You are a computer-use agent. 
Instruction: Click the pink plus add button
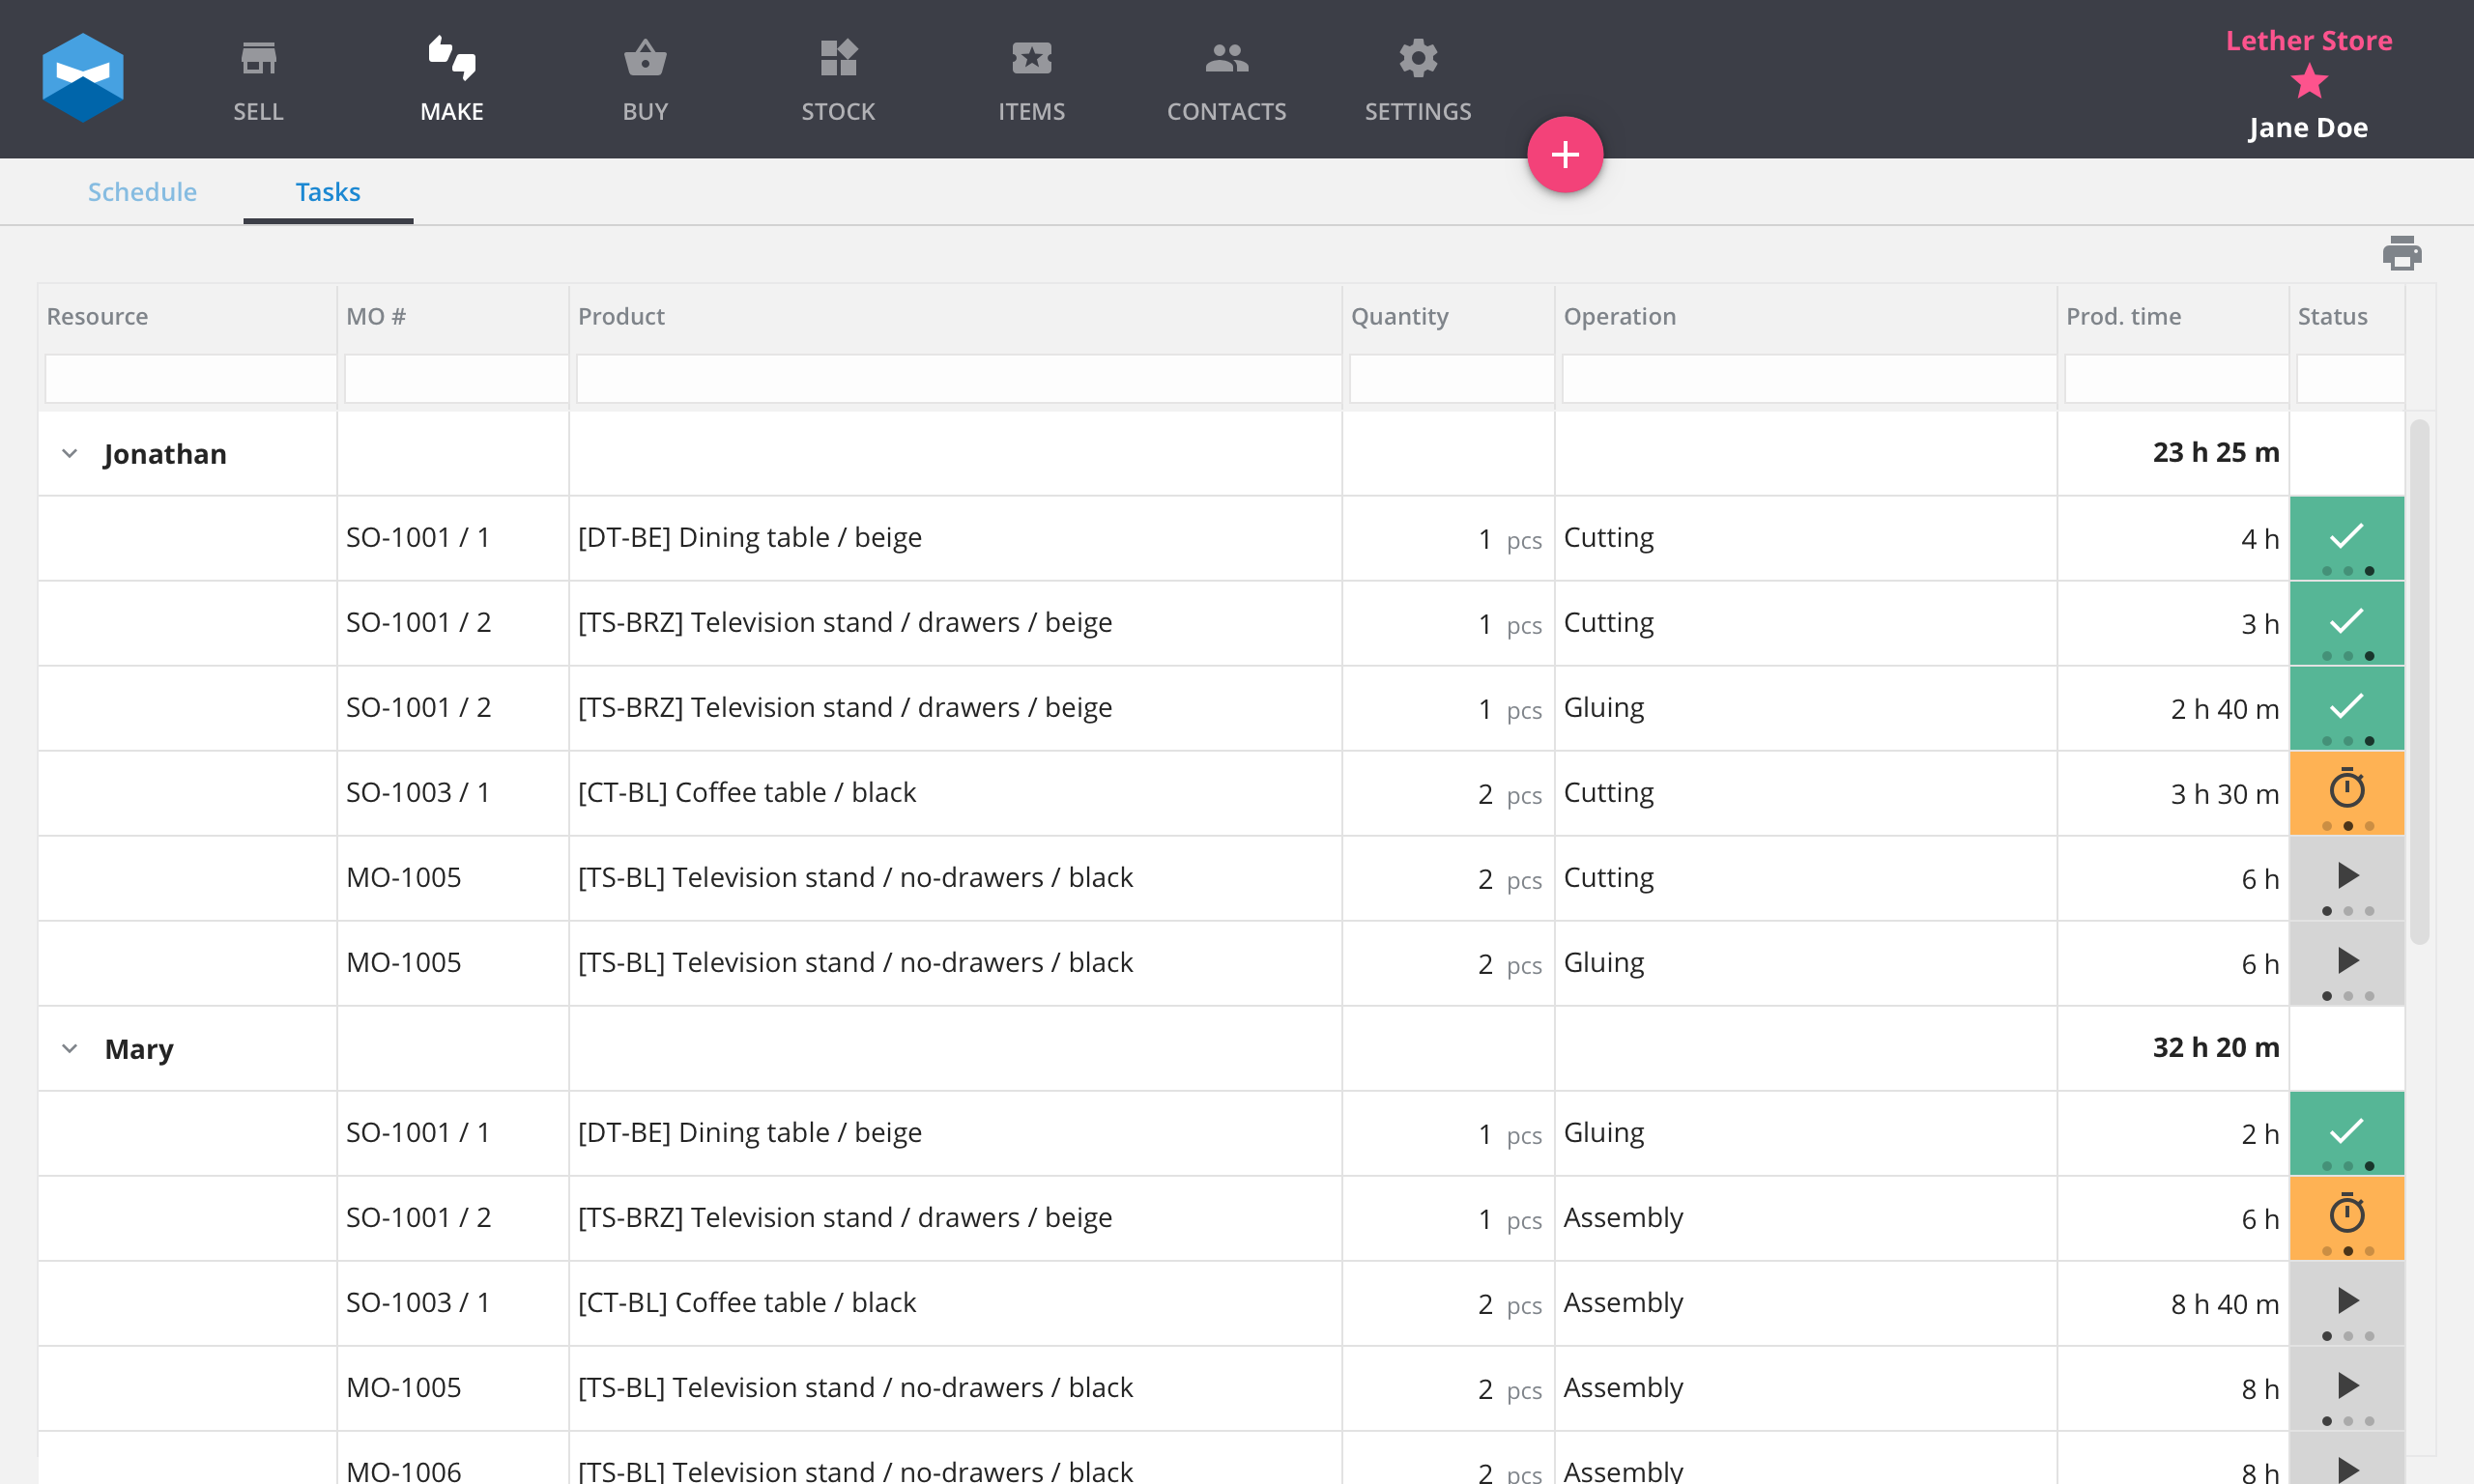(x=1564, y=155)
